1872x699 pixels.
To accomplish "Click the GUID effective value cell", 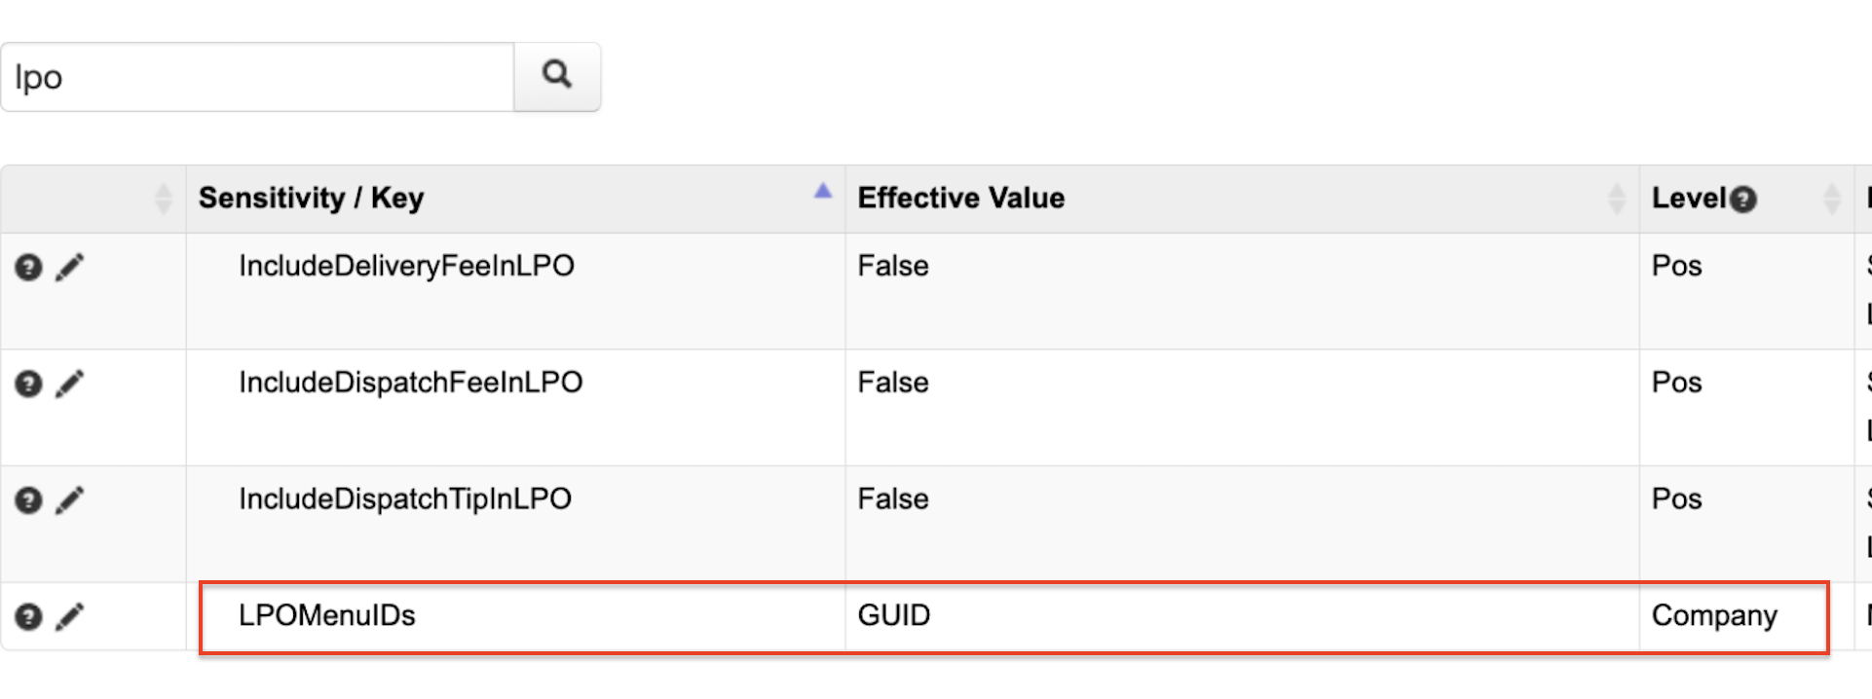I will [x=894, y=615].
